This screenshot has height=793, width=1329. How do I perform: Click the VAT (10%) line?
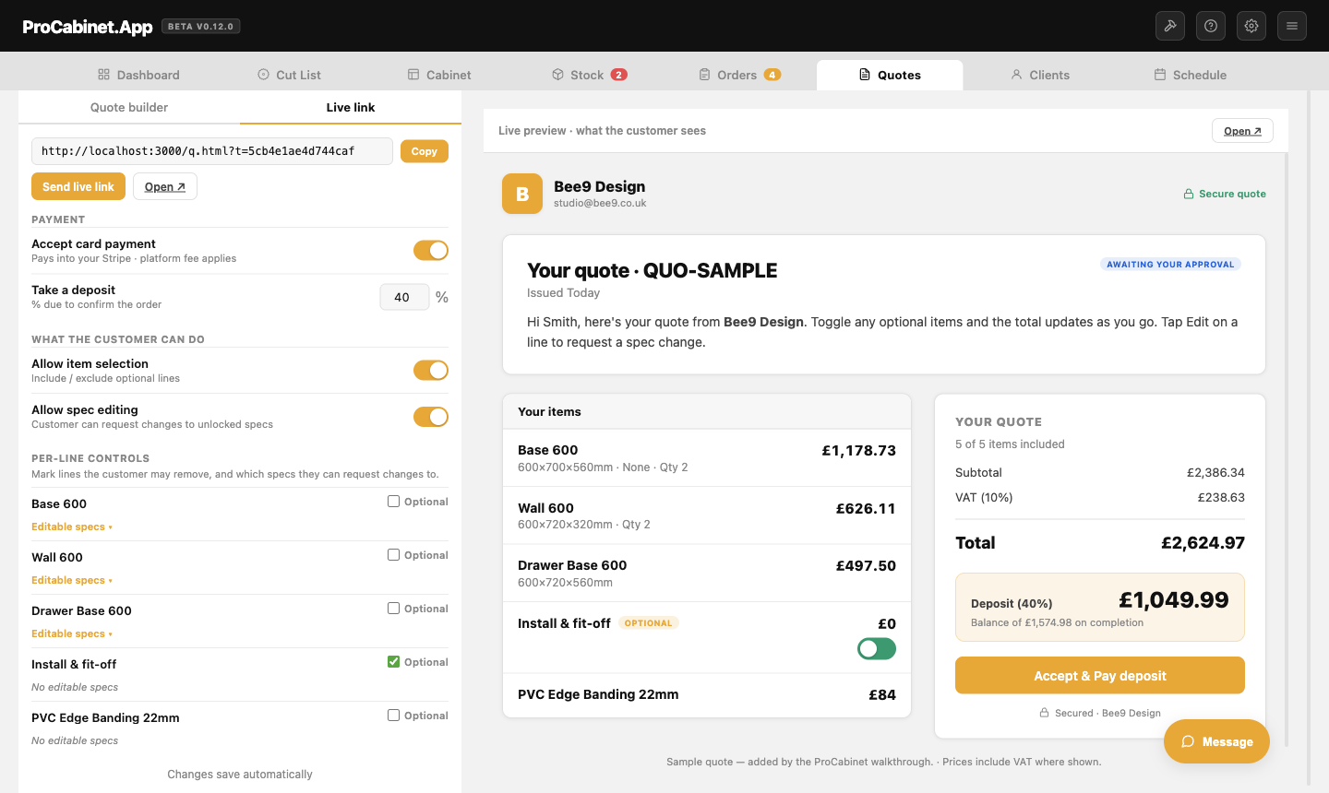[1100, 497]
